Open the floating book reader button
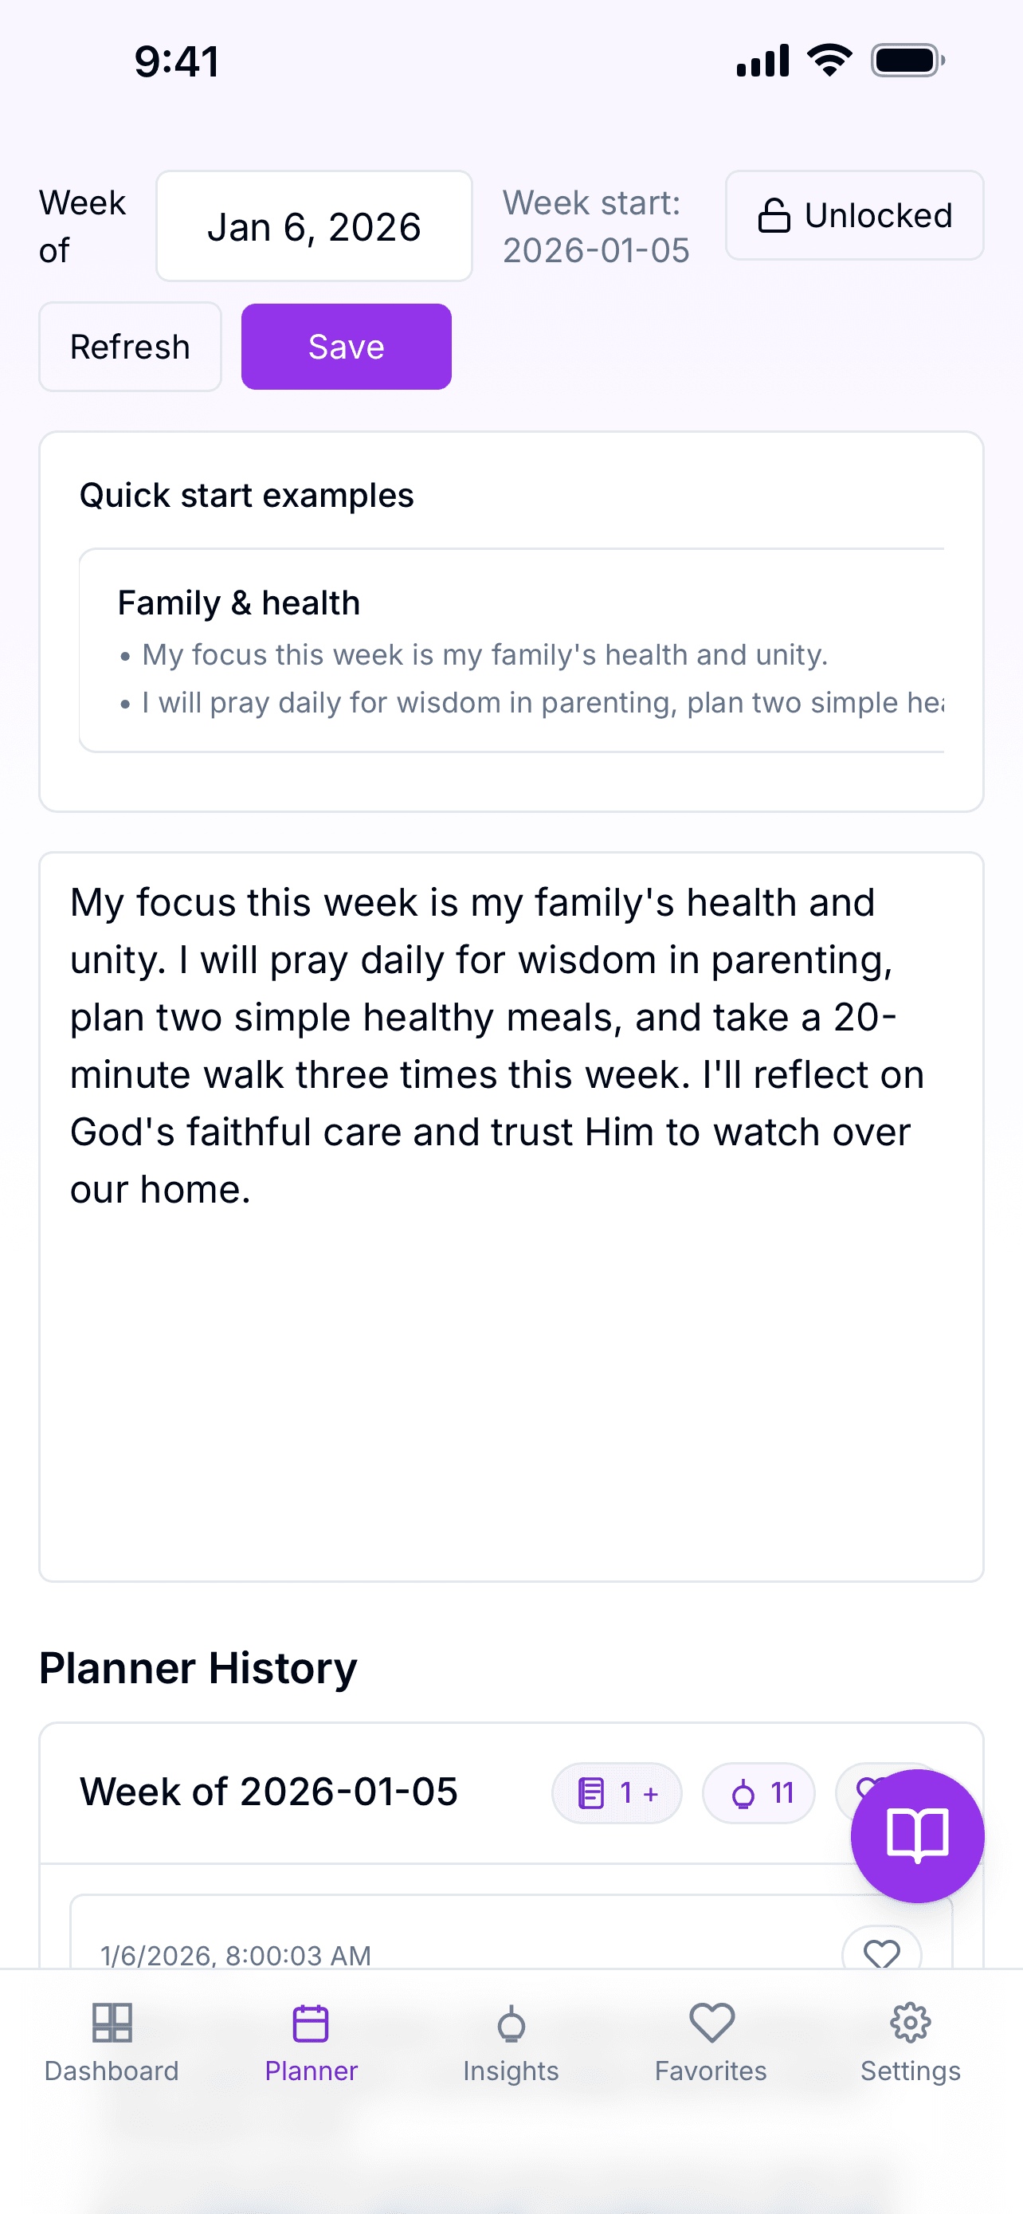The image size is (1023, 2214). (x=916, y=1835)
